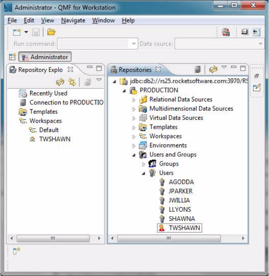Click Repositories horizontal scrollbar thumb
Screen dimensions: 269x276
point(169,238)
